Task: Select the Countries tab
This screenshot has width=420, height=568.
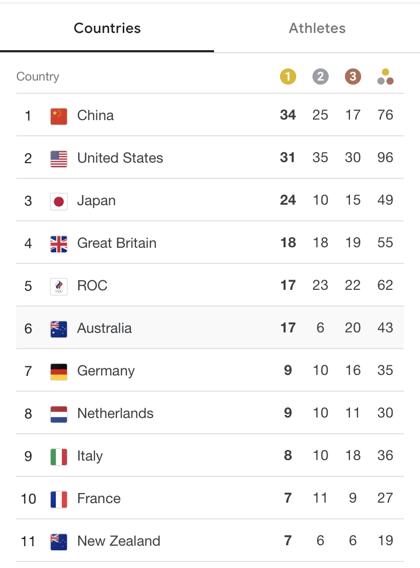Action: (107, 28)
